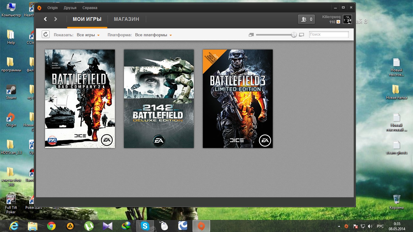Click the active Origin taskbar button

[201, 226]
